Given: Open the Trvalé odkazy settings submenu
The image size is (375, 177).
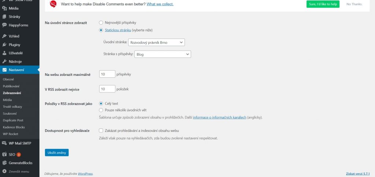Looking at the screenshot, I should coord(11,106).
